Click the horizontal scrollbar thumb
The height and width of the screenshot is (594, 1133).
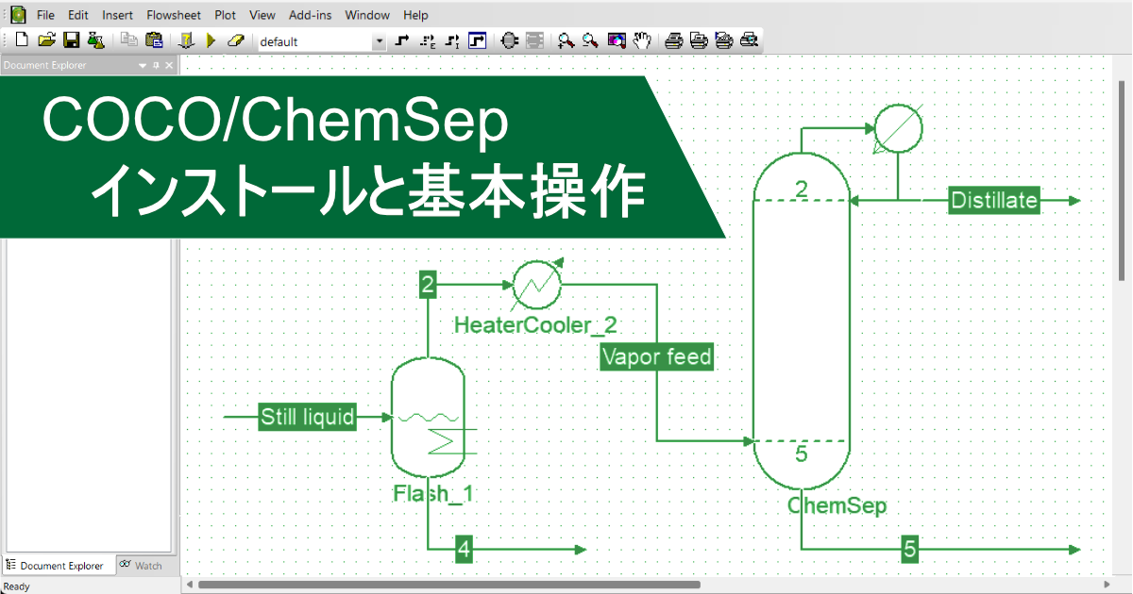point(449,585)
